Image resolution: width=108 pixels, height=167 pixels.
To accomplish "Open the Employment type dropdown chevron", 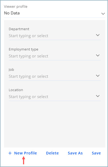I will [98, 55].
